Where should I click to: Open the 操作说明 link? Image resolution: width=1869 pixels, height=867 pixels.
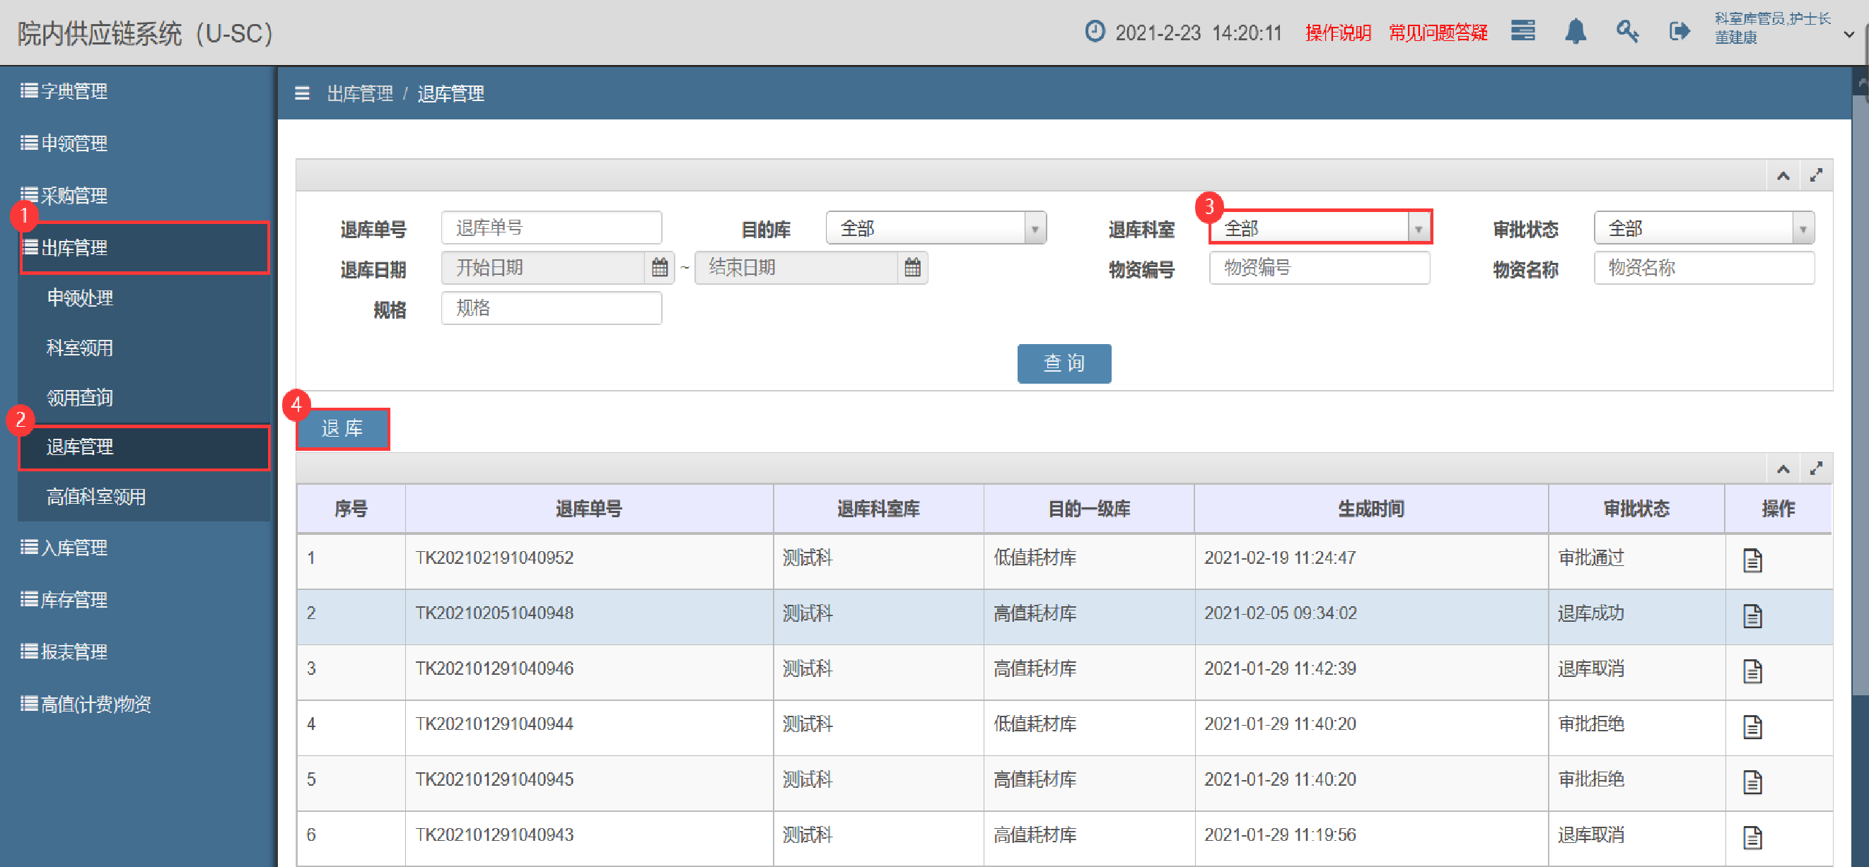tap(1338, 33)
